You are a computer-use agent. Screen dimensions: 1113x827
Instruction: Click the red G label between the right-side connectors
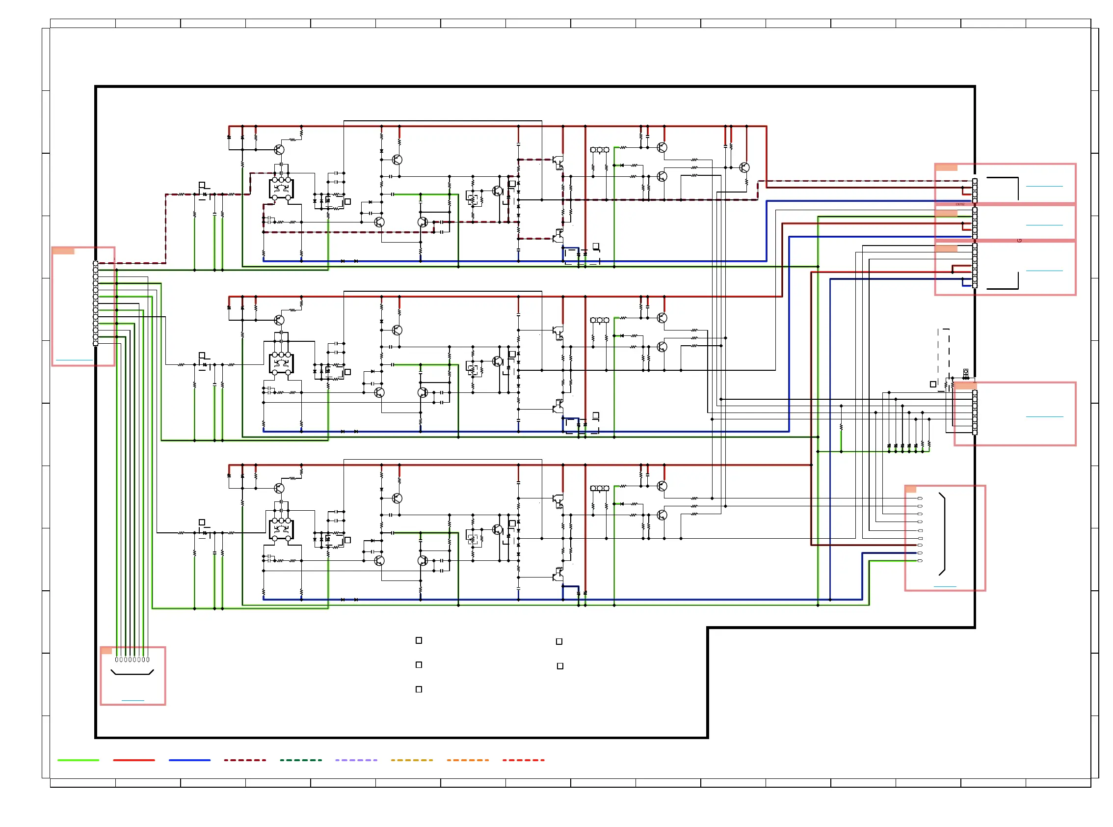tap(1019, 241)
